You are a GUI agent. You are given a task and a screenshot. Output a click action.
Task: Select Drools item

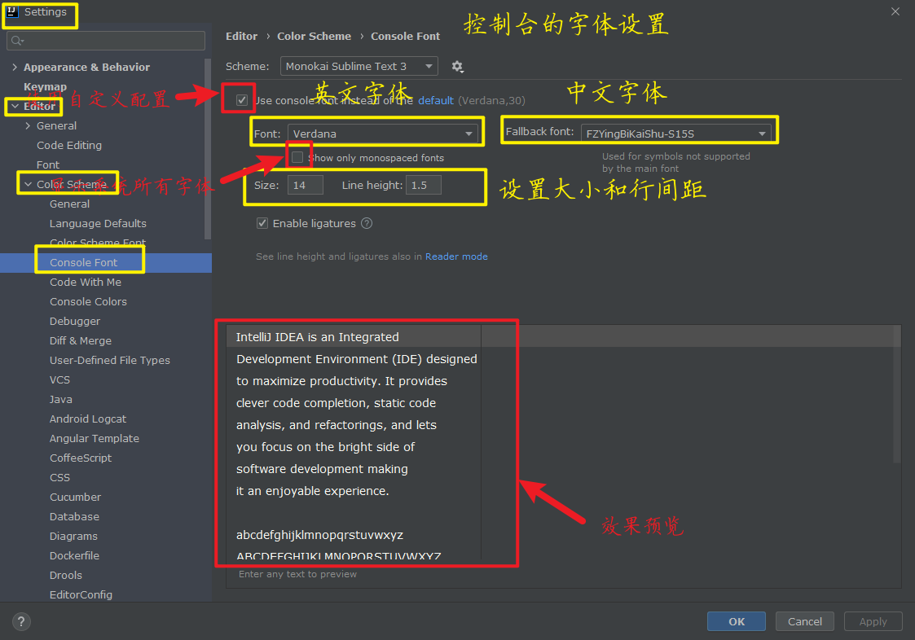tap(65, 575)
